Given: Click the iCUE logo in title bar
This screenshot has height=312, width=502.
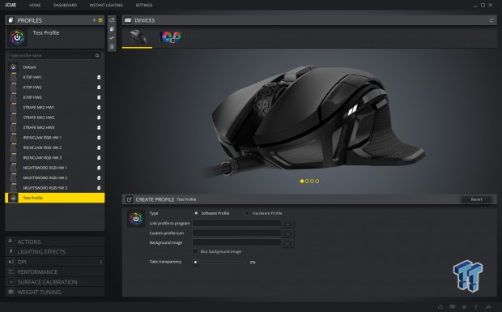Looking at the screenshot, I should [x=11, y=5].
